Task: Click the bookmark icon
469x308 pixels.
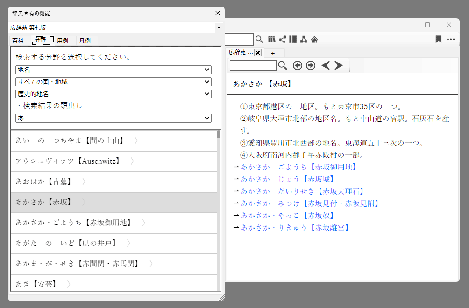Action: (x=438, y=40)
